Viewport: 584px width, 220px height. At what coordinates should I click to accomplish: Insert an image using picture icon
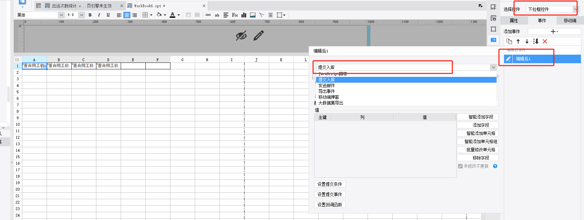[253, 15]
